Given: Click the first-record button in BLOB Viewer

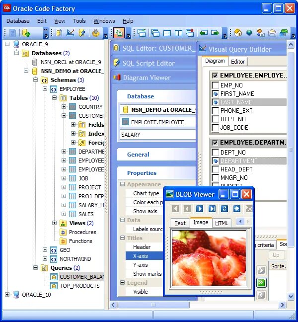Looking at the screenshot, I should pos(175,209).
